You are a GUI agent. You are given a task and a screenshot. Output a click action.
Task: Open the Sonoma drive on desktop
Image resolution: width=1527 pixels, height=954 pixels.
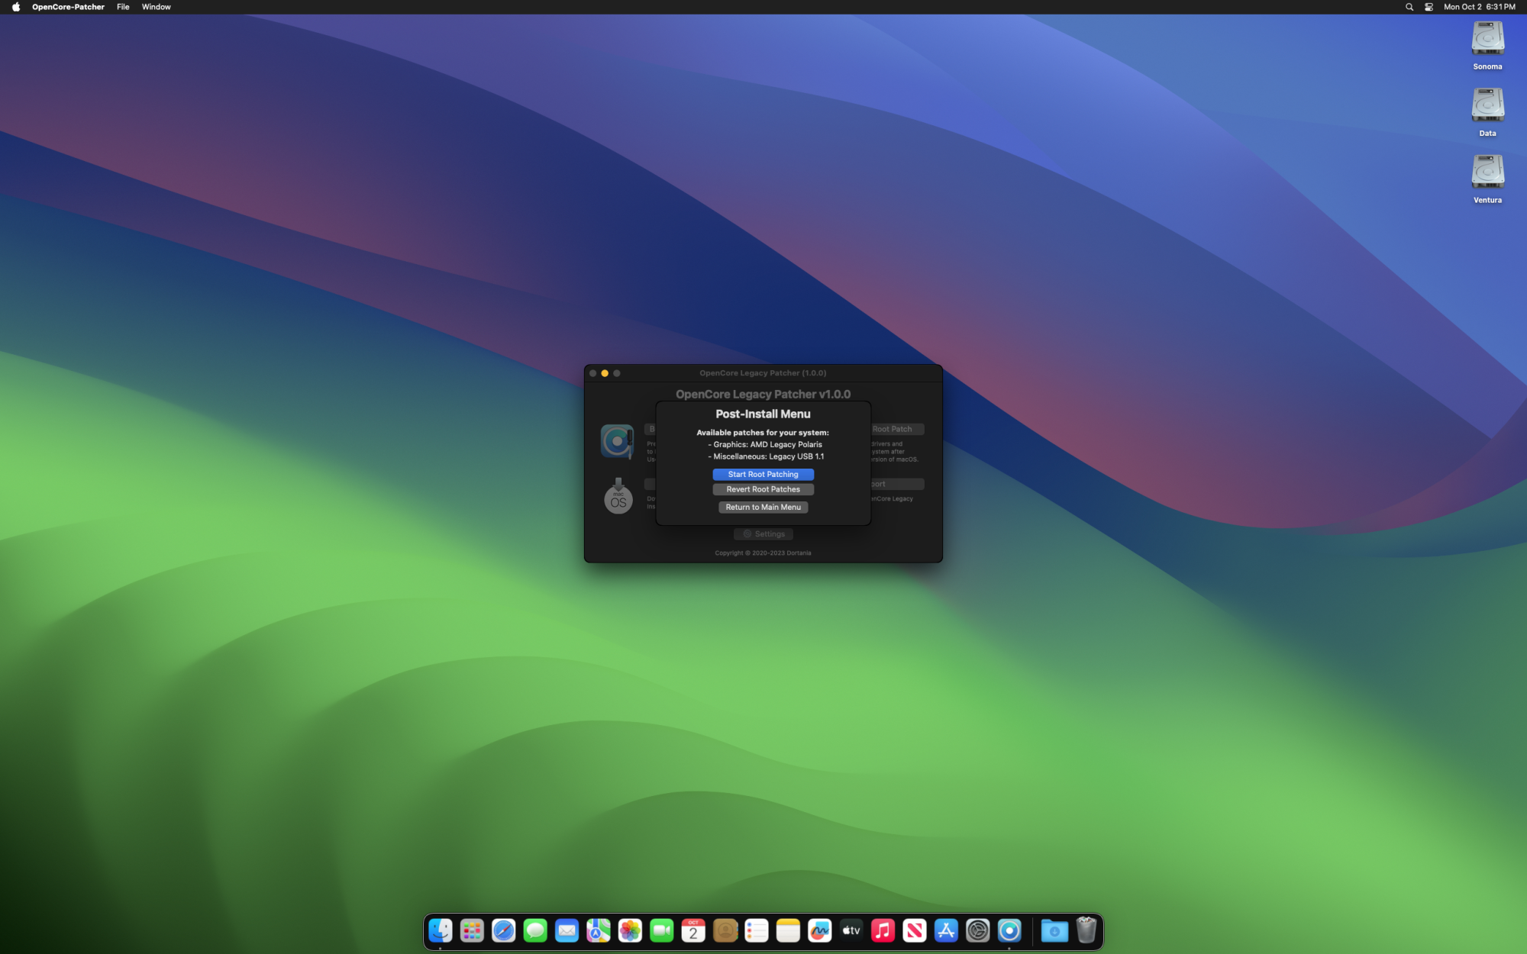[x=1487, y=39]
